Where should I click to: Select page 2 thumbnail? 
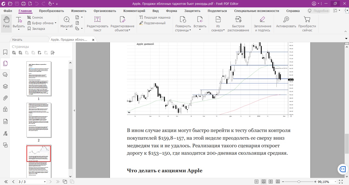(39, 120)
